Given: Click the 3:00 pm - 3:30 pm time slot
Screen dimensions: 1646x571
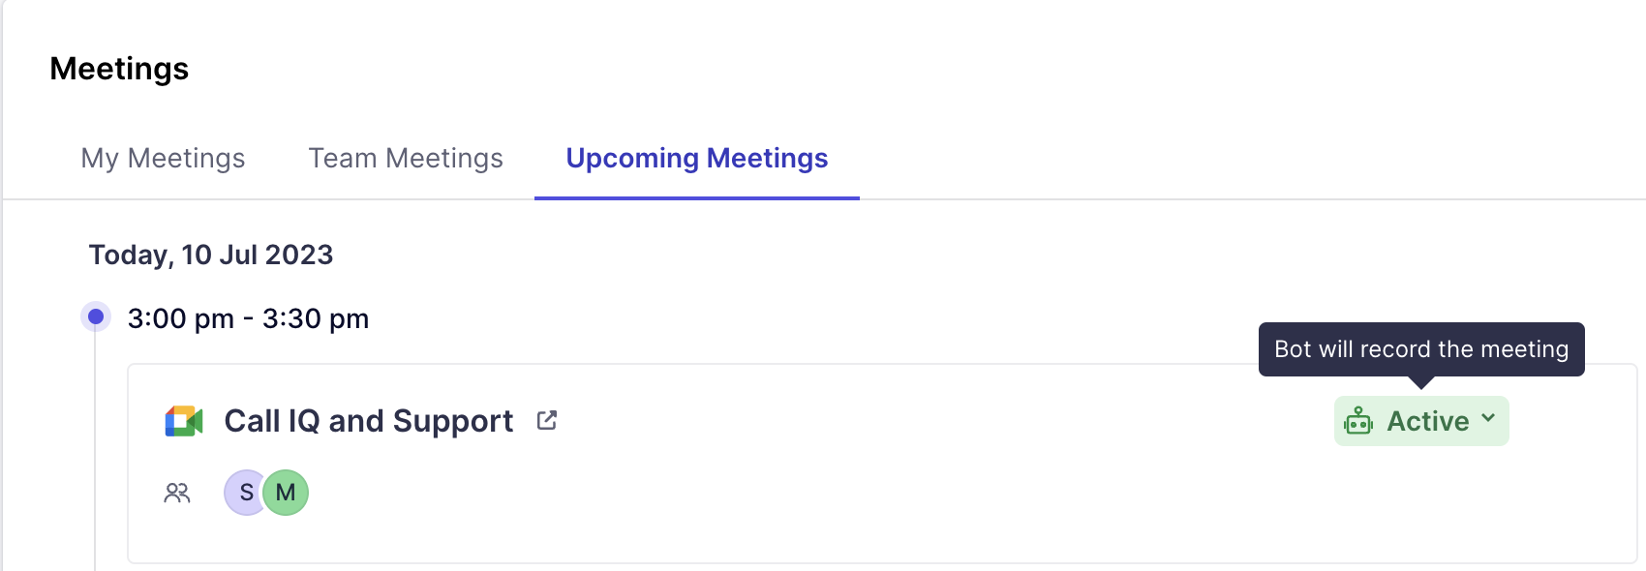Looking at the screenshot, I should (x=248, y=318).
